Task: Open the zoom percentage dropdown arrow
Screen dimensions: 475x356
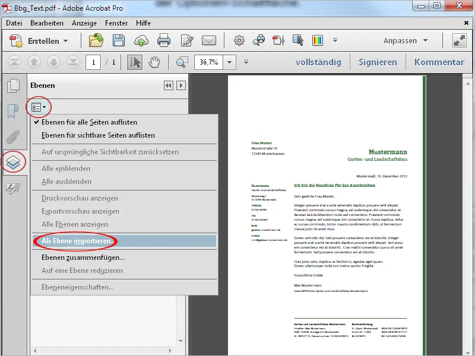Action: coord(230,62)
